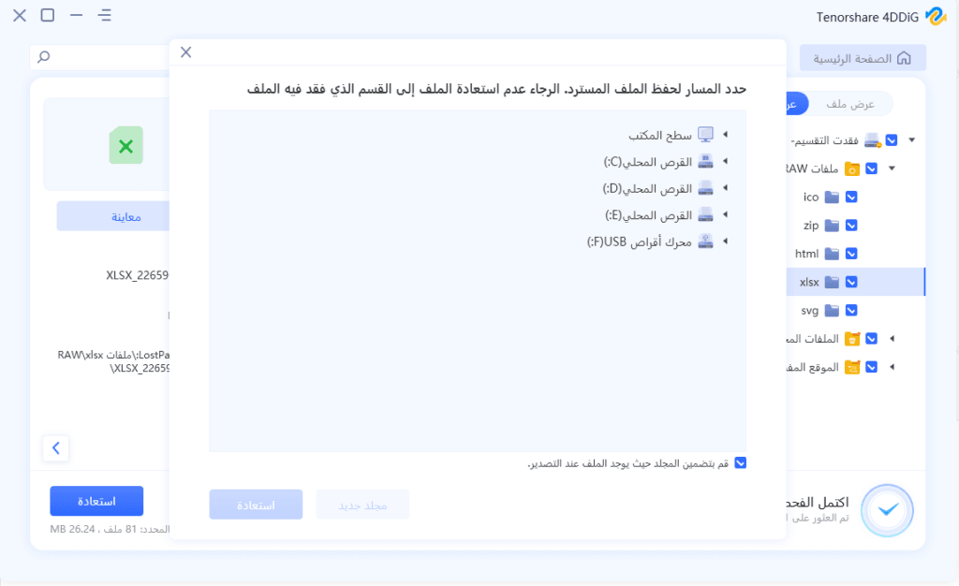The height and width of the screenshot is (586, 959).
Task: Uncheck the xlsx folder checkbox
Action: click(x=851, y=281)
